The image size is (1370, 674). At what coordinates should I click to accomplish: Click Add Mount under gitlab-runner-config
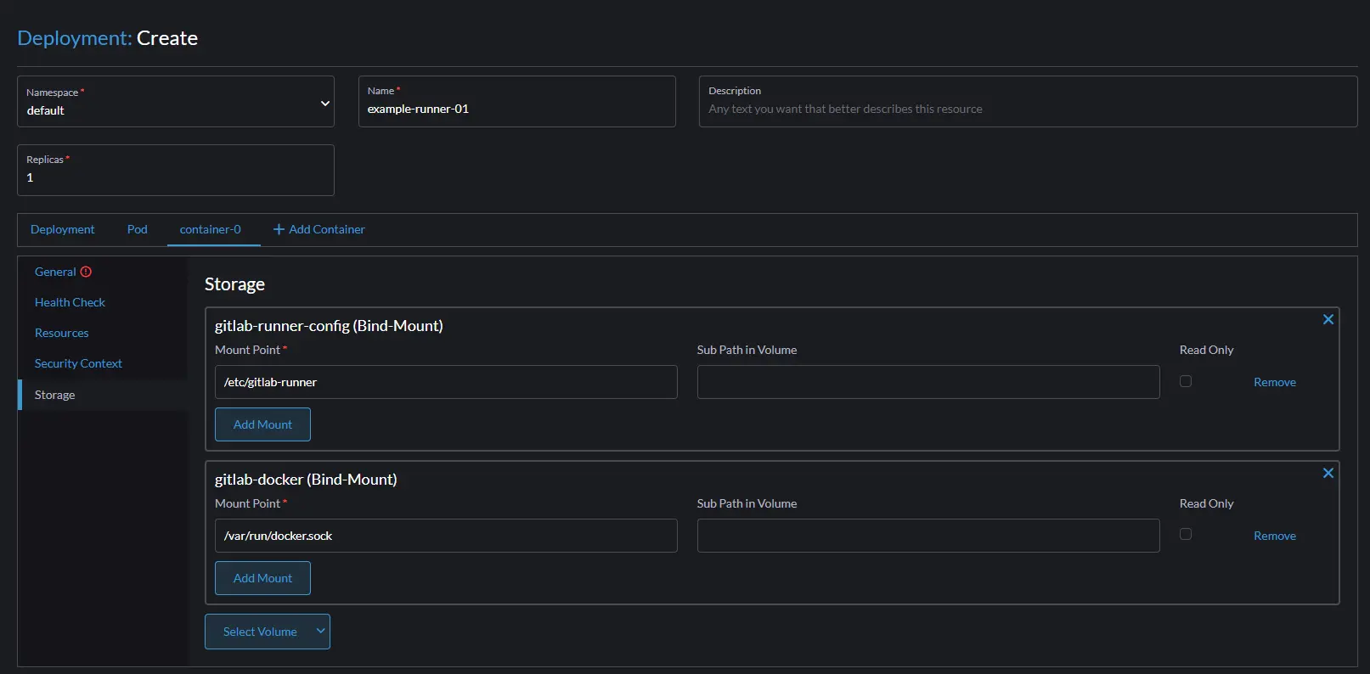click(262, 424)
